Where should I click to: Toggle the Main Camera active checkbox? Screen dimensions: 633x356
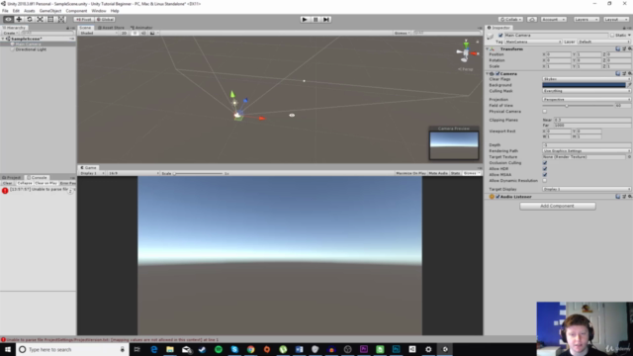[500, 36]
